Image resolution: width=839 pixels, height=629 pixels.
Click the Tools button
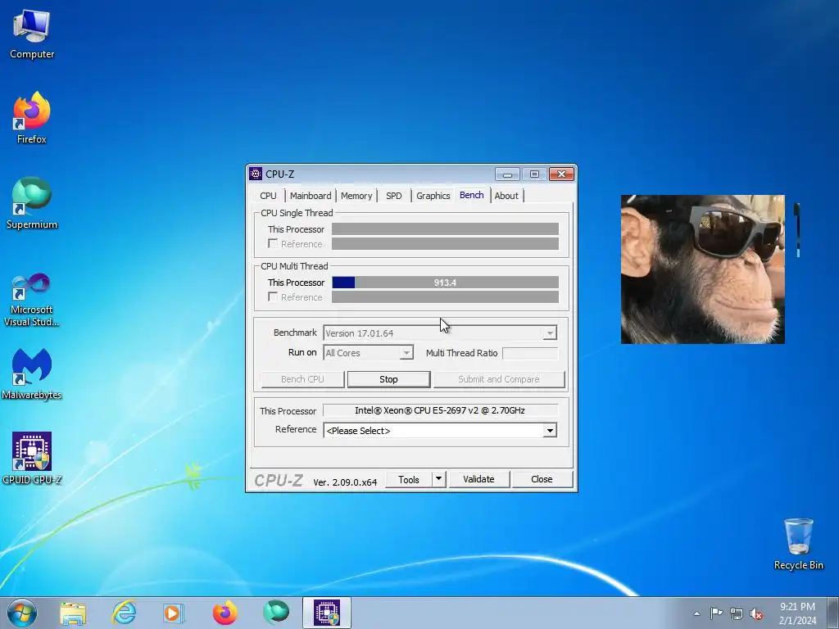[x=408, y=479]
